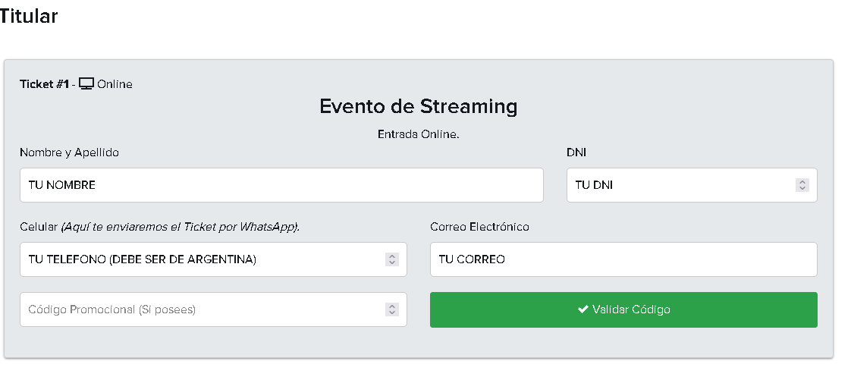Click the Código Promocional text box
This screenshot has height=377, width=851.
213,309
